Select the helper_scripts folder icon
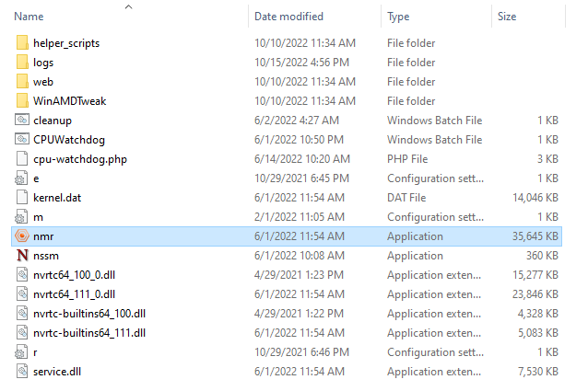Viewport: 588px width, 391px height. point(22,43)
